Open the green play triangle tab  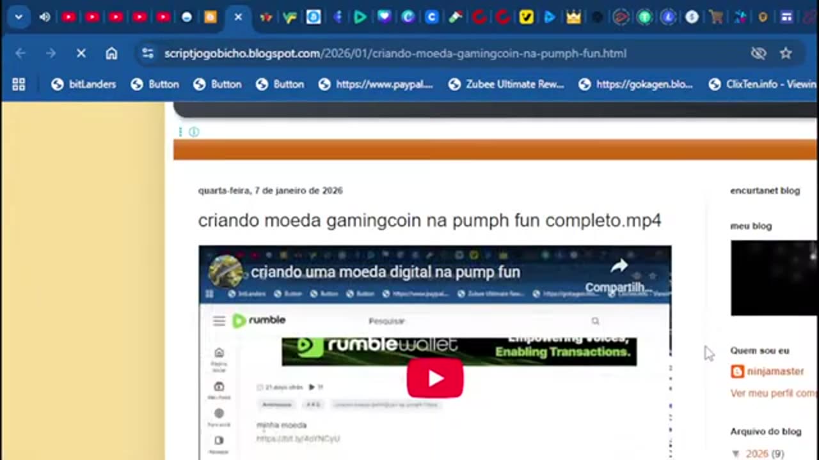point(360,17)
